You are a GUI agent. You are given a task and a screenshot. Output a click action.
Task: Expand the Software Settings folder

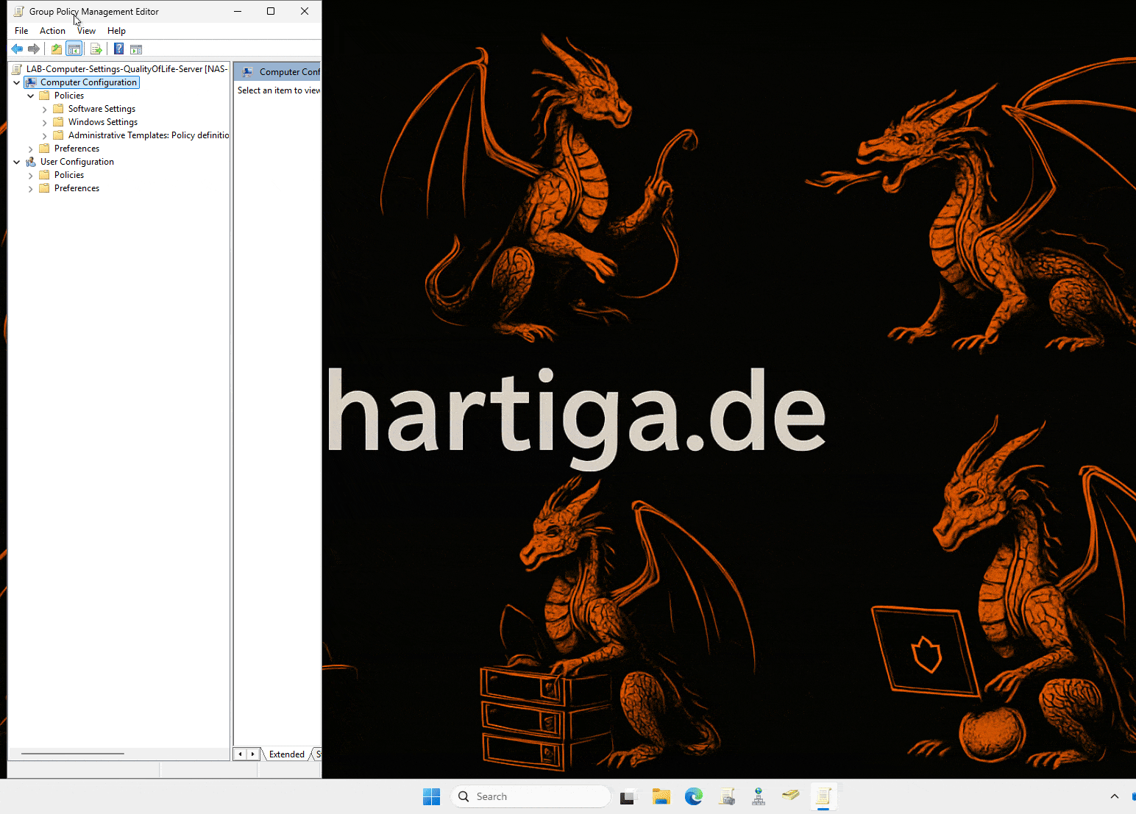click(45, 110)
